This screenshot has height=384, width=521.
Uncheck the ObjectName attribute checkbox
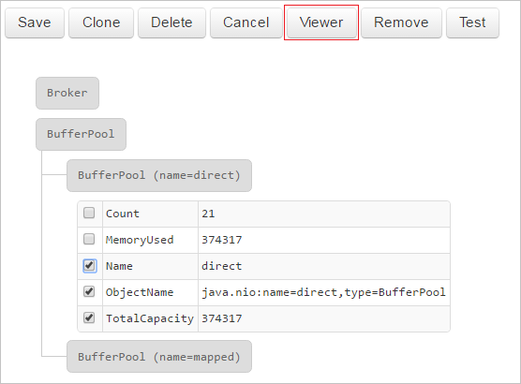pyautogui.click(x=89, y=291)
